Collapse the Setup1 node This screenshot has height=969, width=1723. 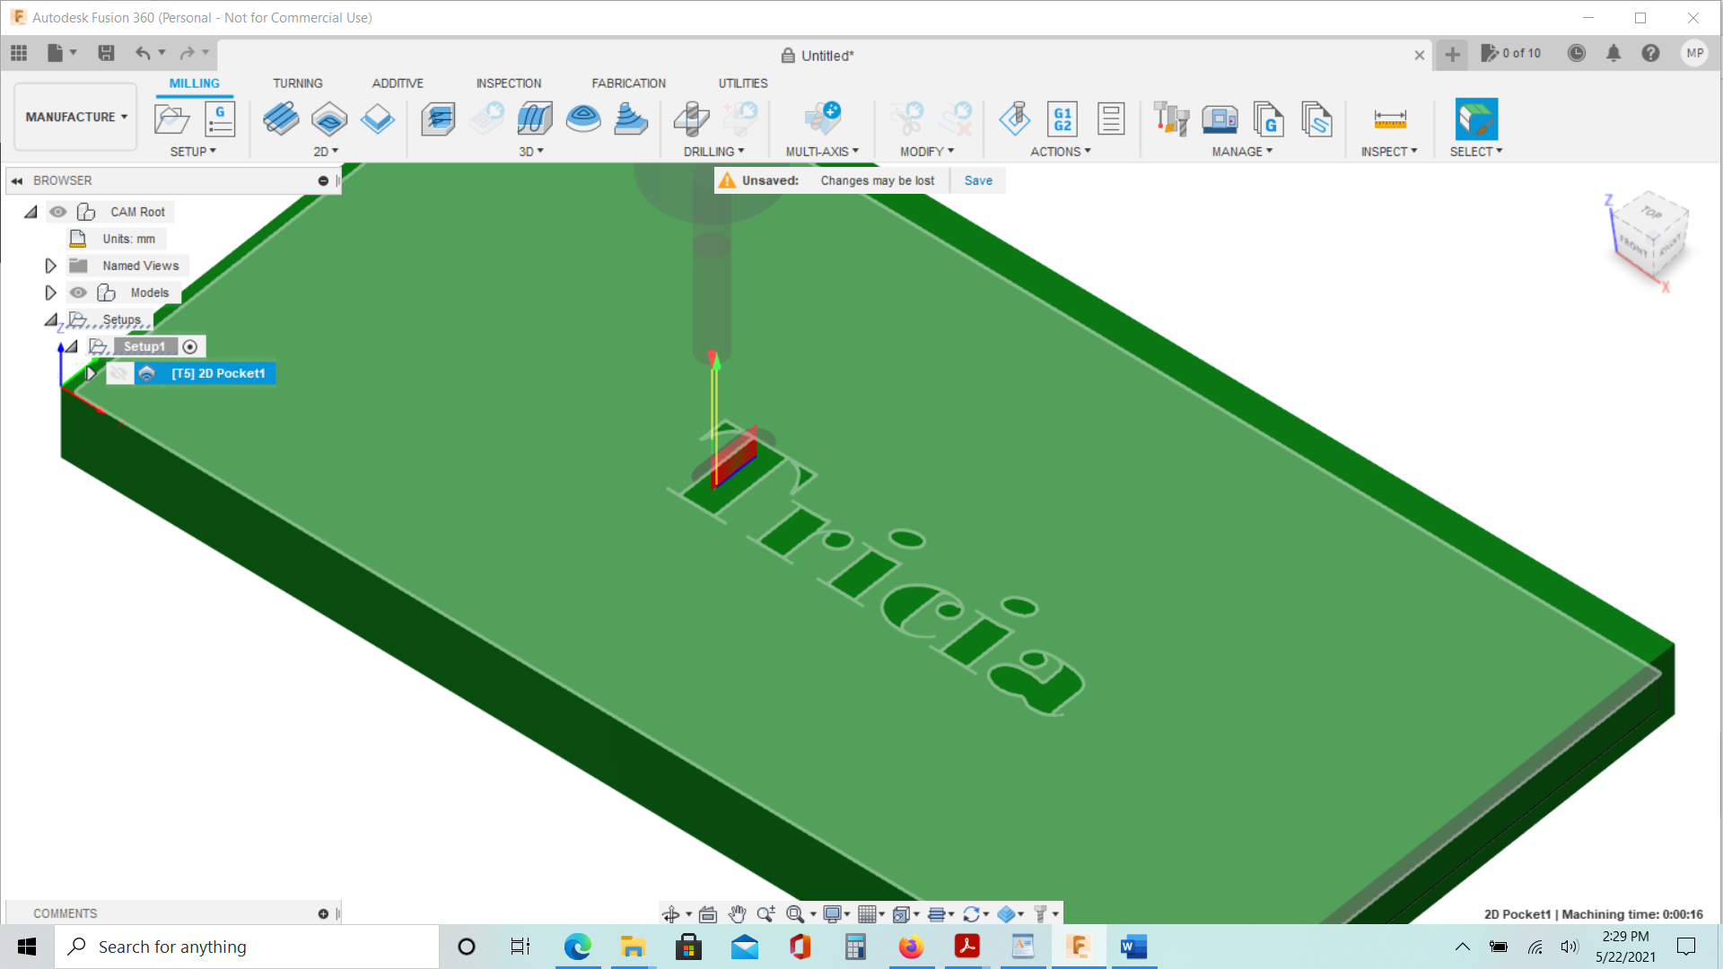coord(71,346)
